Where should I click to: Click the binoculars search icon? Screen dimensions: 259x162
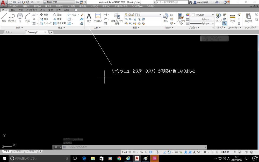(191, 2)
